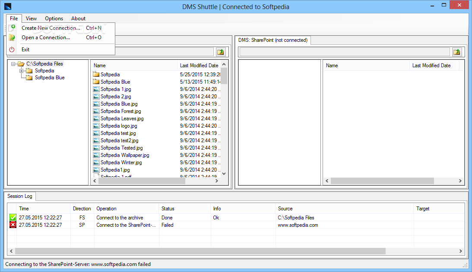Image resolution: width=472 pixels, height=272 pixels.
Task: Click the 5/25/2015 date cell for Softpedia folder
Action: click(200, 75)
